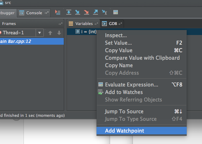Screen dimensions: 202x144
Task: Click the Console tab pin arrow icon
Action: tap(47, 13)
